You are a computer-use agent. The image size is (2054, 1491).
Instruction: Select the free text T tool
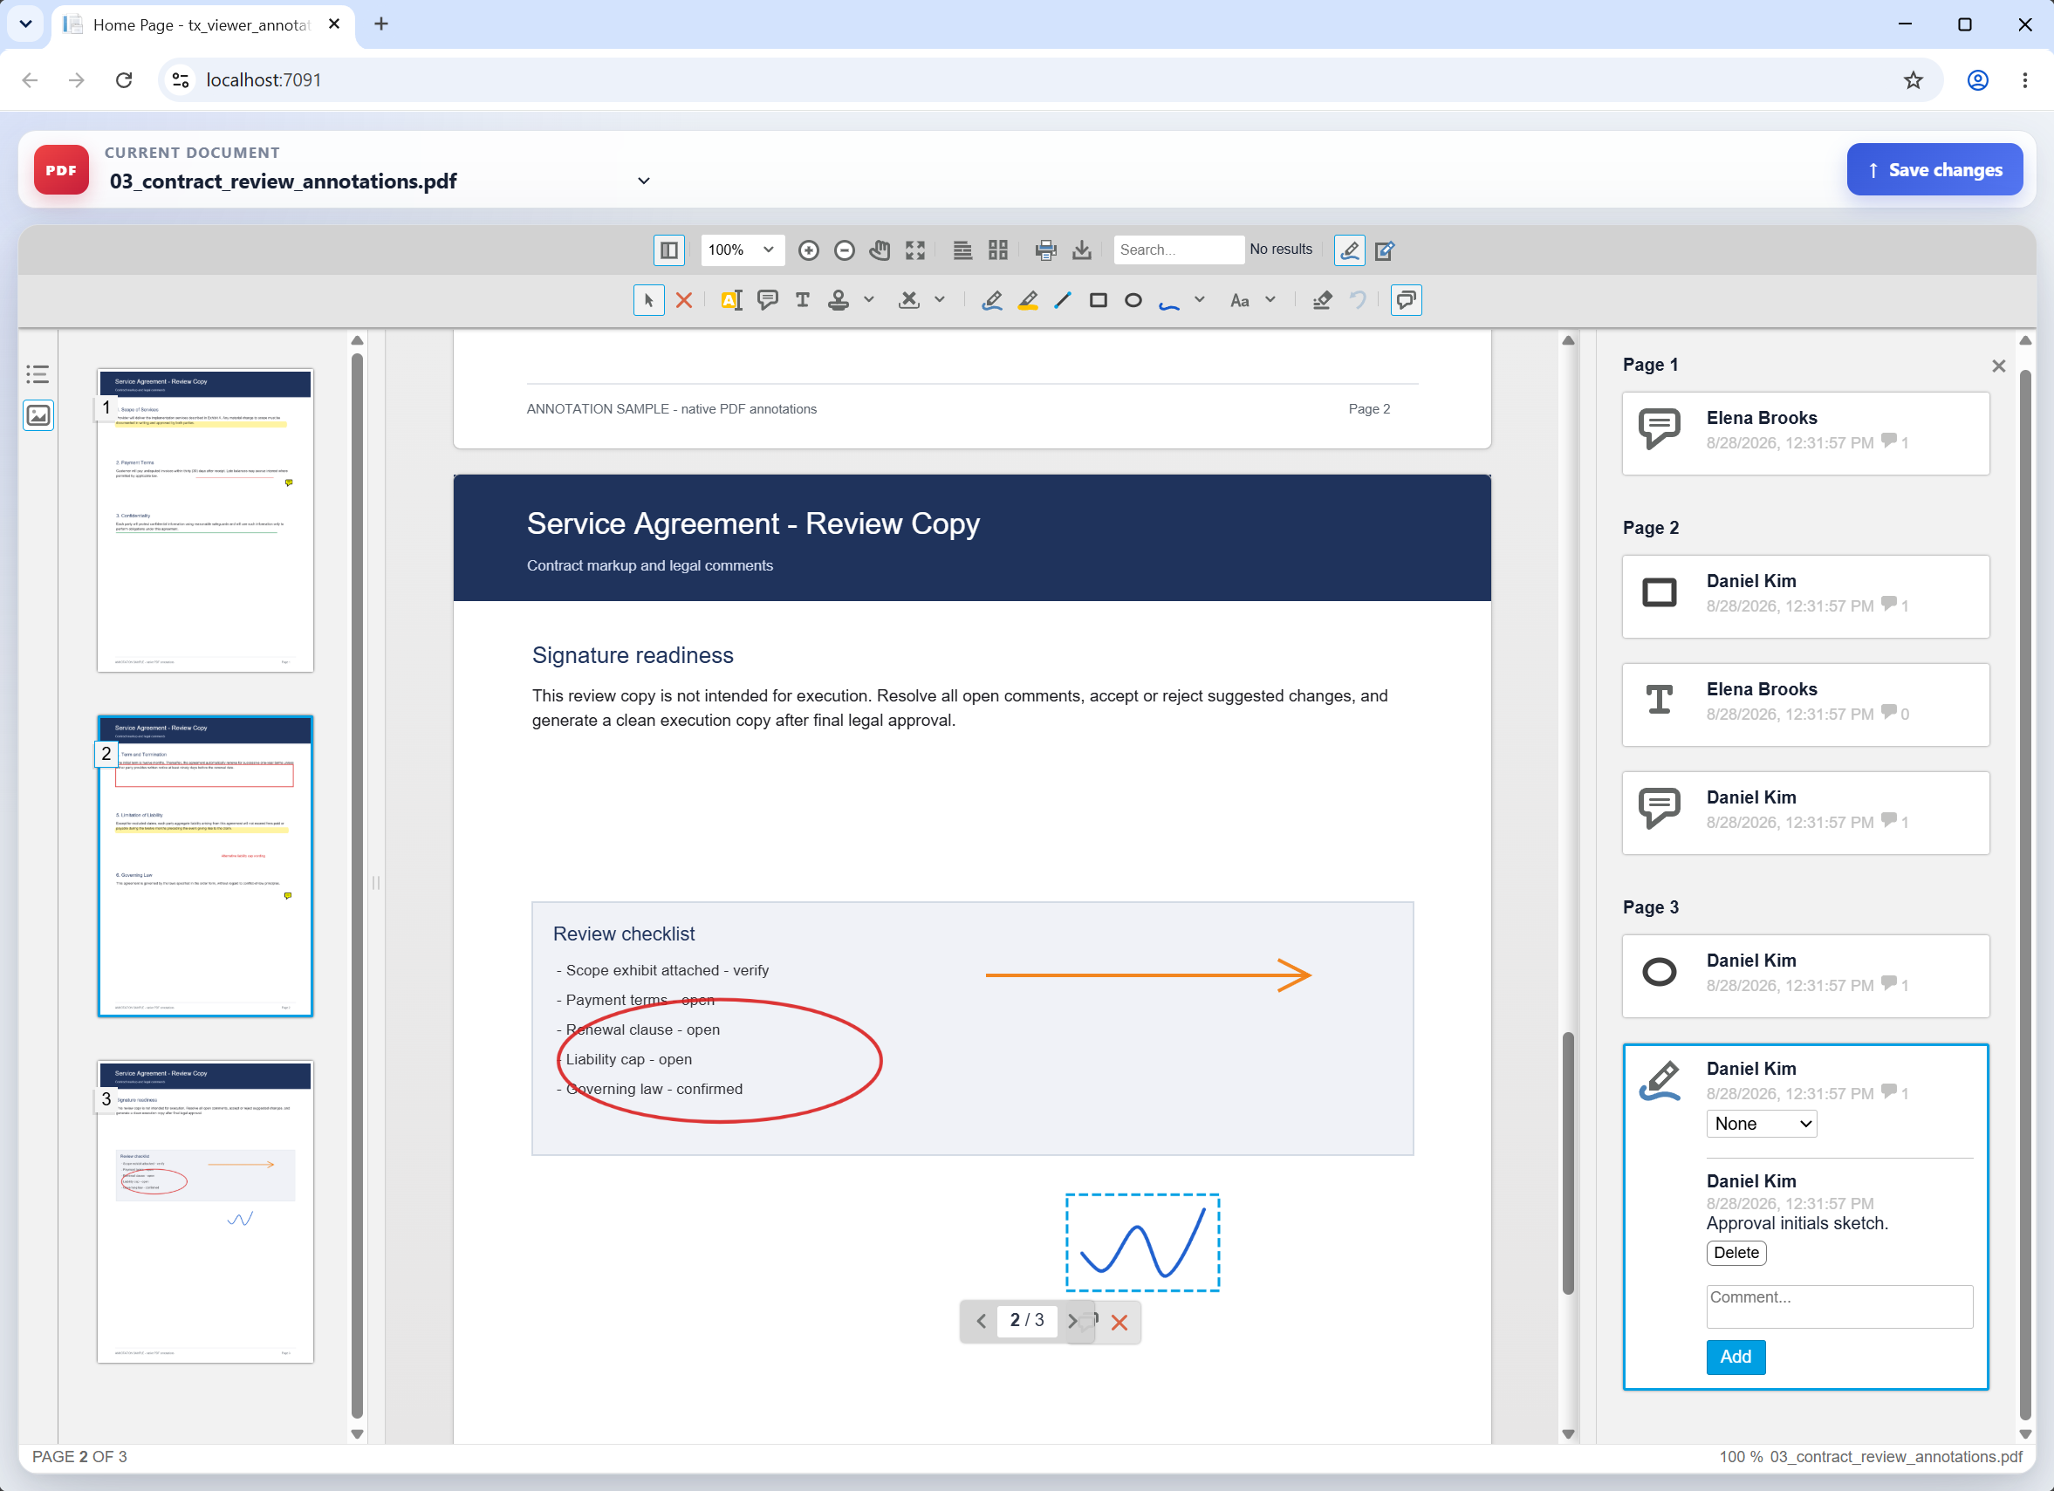(803, 300)
